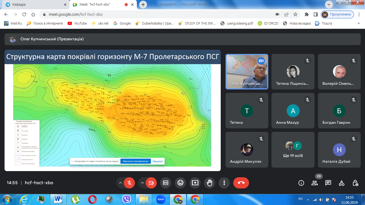Toggle closed captions
Viewport: 365px width, 205px height.
pyautogui.click(x=166, y=183)
